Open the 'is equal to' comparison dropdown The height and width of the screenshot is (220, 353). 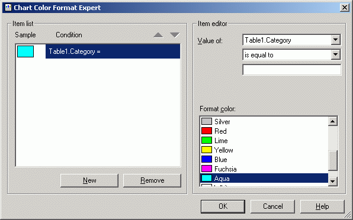(335, 55)
